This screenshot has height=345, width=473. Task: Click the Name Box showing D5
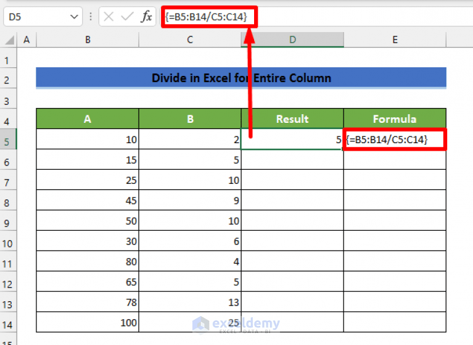(x=43, y=17)
